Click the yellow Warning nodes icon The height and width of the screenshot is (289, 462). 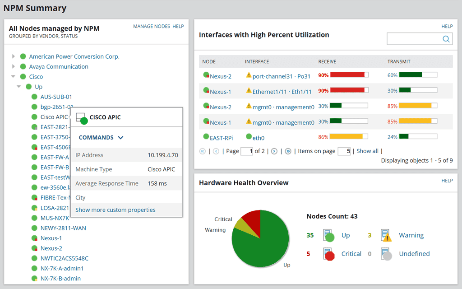tap(386, 235)
